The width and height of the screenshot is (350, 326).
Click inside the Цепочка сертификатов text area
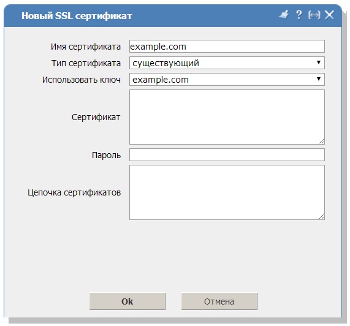(x=227, y=192)
